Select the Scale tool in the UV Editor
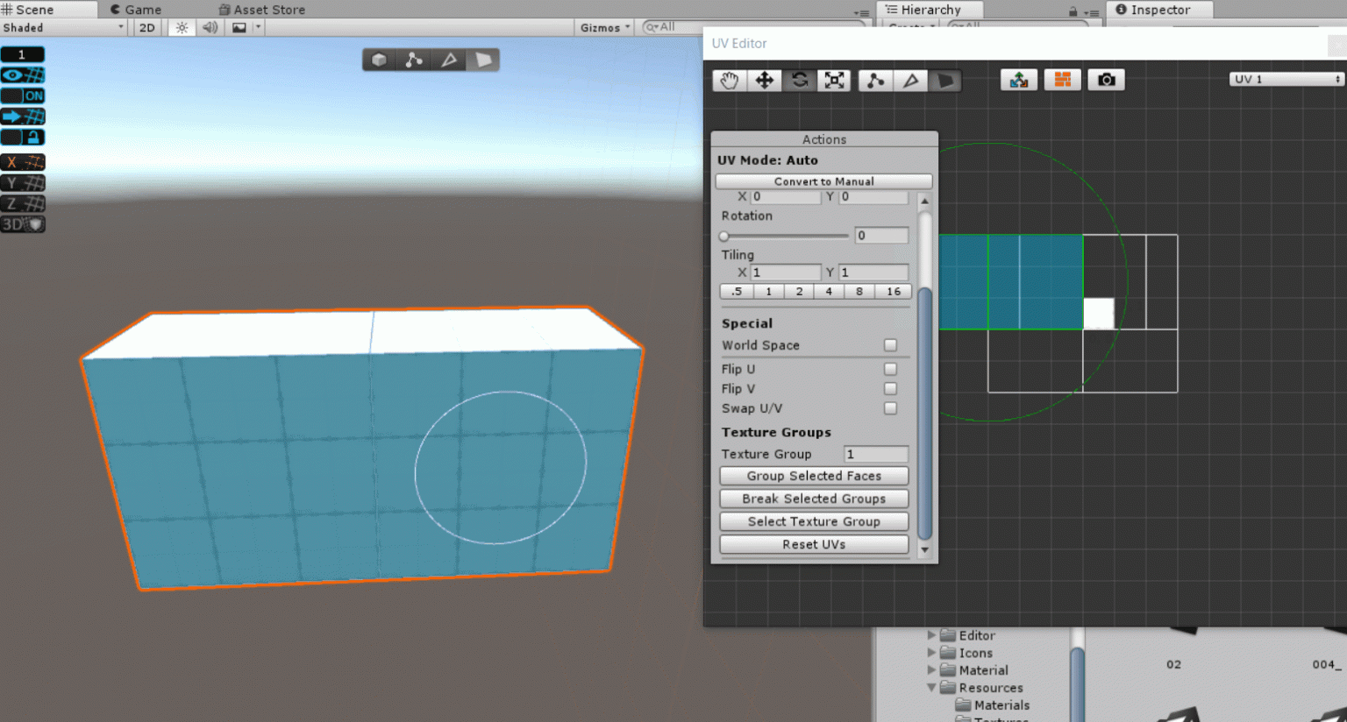 point(833,80)
